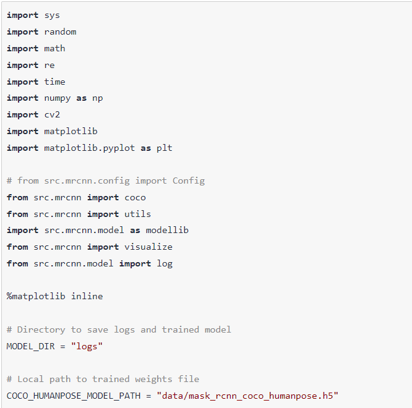Screen dimensions: 412x408
Task: Place cursor on 'import math' line
Action: [36, 48]
